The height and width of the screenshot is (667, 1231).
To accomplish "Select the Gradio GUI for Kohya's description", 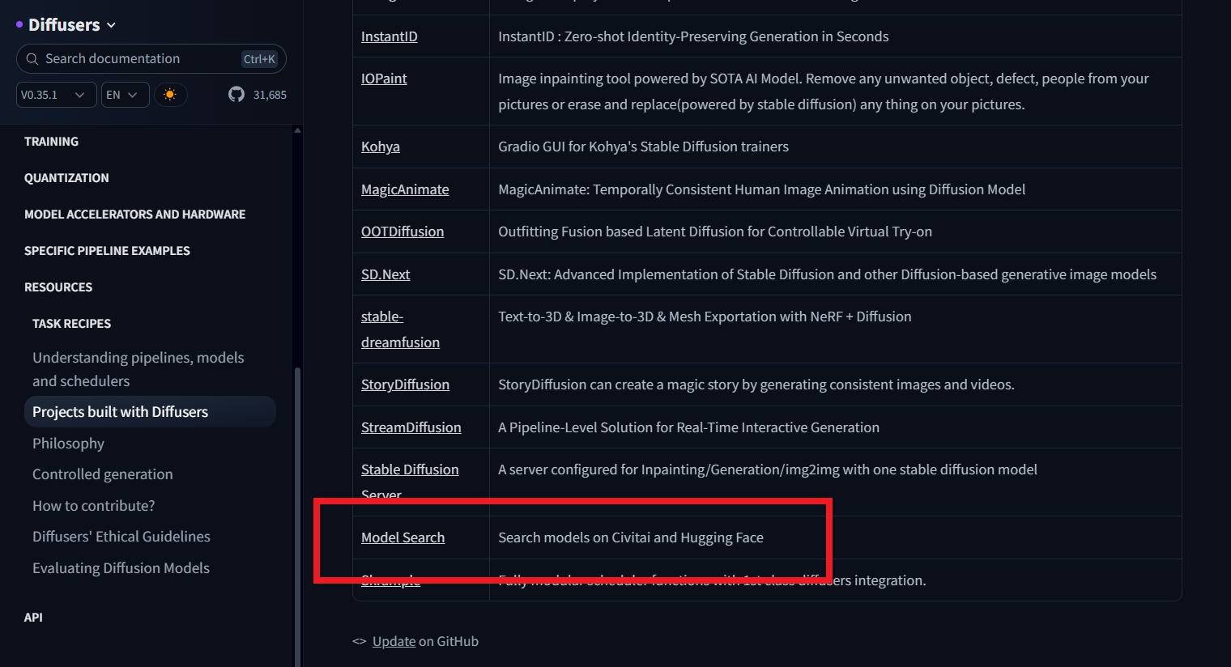I will (643, 147).
